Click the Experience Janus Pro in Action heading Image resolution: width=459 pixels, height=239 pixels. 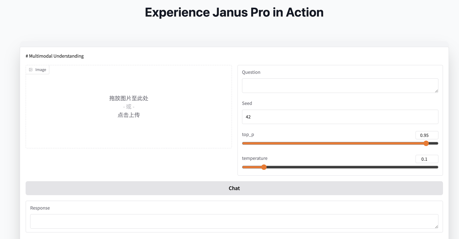coord(234,12)
